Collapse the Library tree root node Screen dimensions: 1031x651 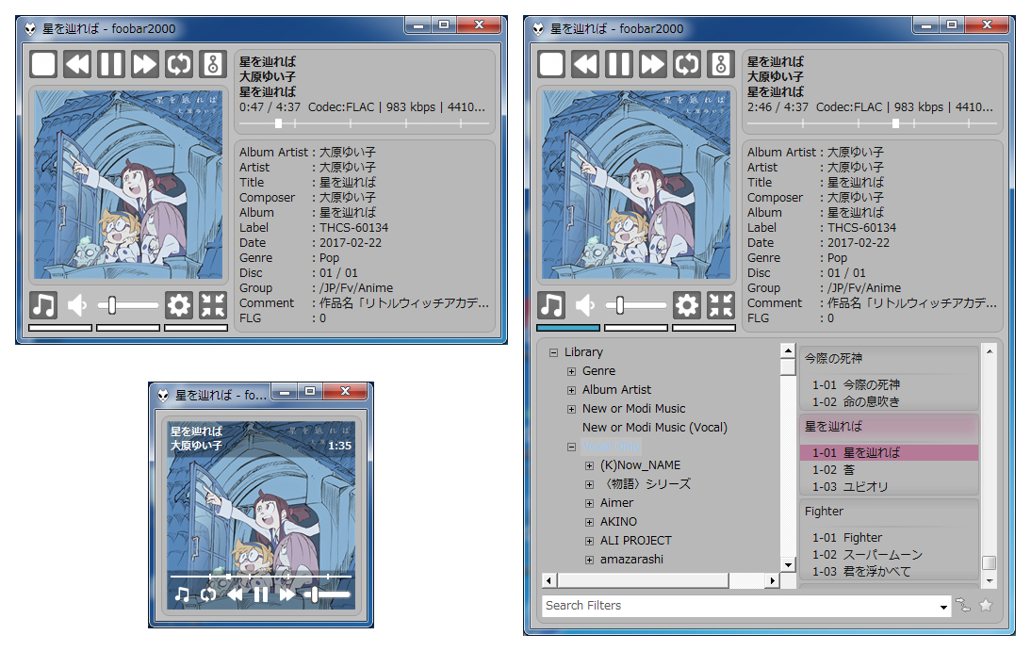(x=553, y=352)
